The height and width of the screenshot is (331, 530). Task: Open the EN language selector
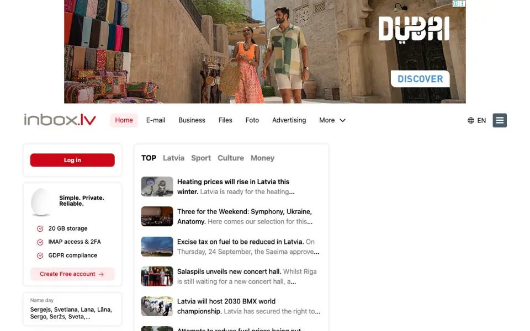(481, 121)
